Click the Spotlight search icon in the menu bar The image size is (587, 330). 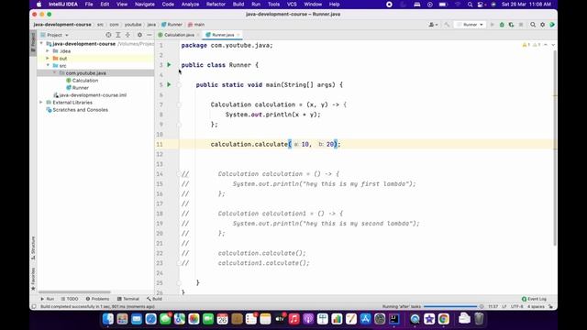point(470,5)
